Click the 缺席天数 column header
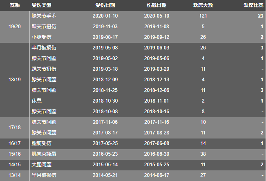 click(203, 5)
